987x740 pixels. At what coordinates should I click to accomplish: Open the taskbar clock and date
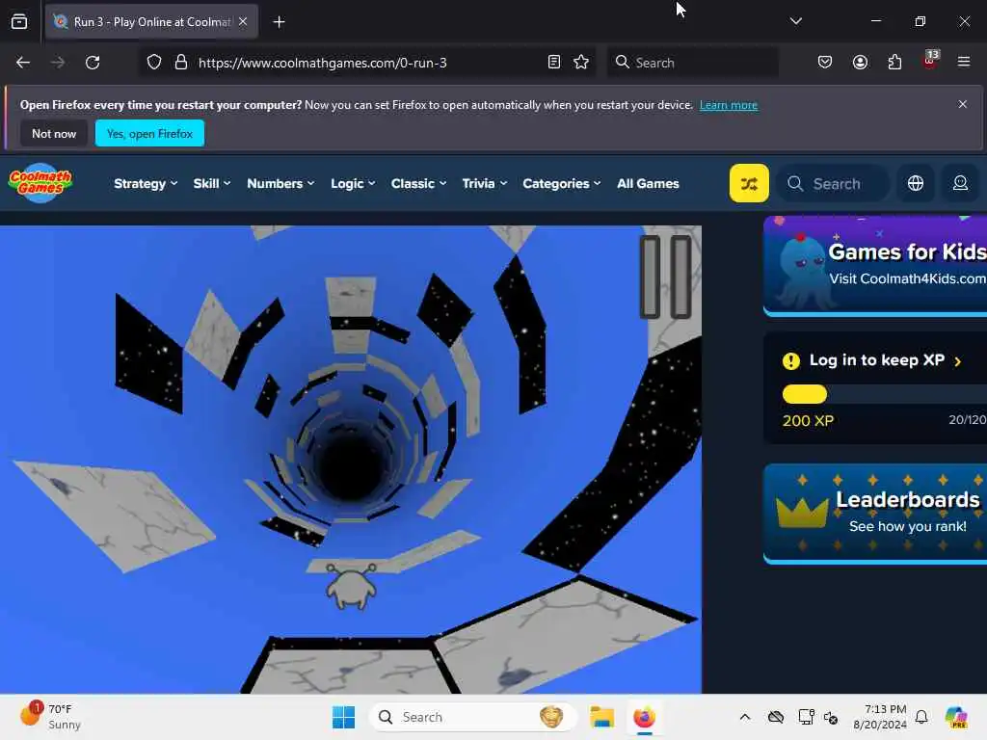880,717
